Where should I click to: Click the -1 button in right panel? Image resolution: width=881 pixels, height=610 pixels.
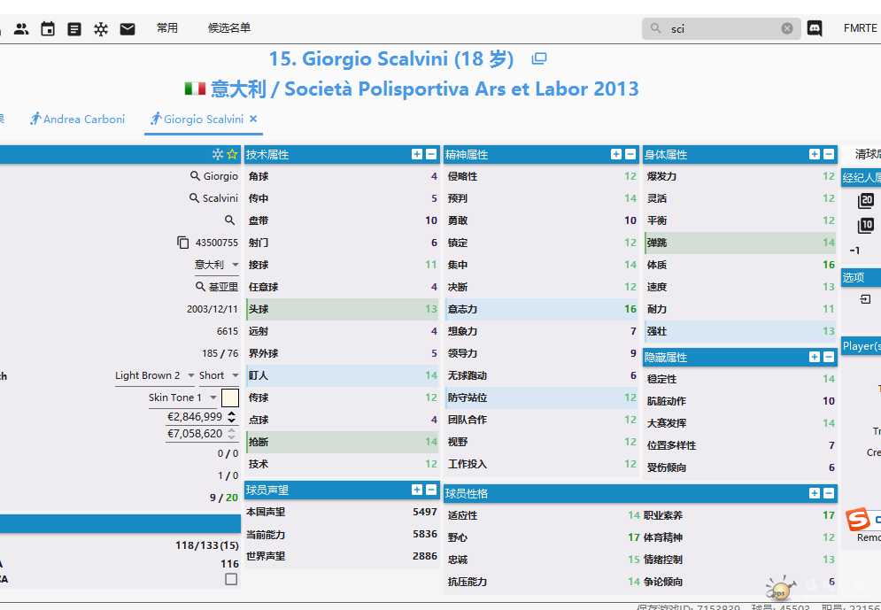[854, 251]
